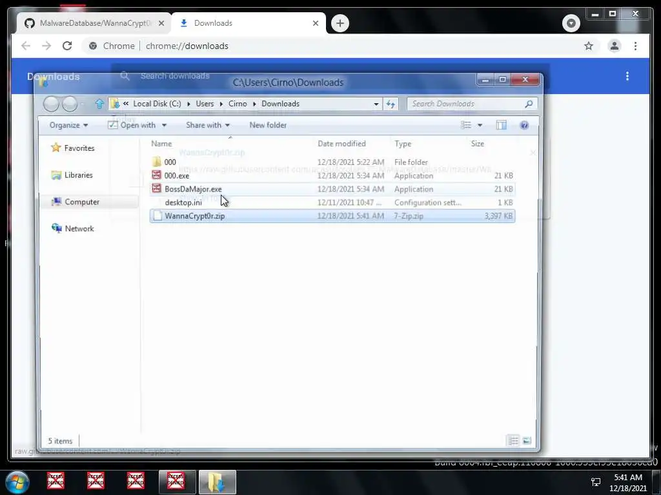Viewport: 661px width, 495px height.
Task: Select the 000.exe file
Action: [x=332, y=175]
